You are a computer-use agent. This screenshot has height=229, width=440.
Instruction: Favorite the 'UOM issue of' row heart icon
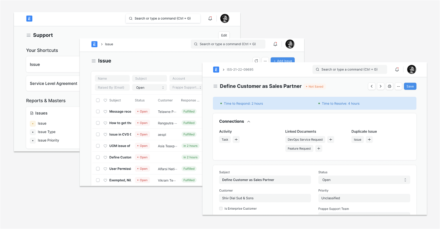[105, 146]
